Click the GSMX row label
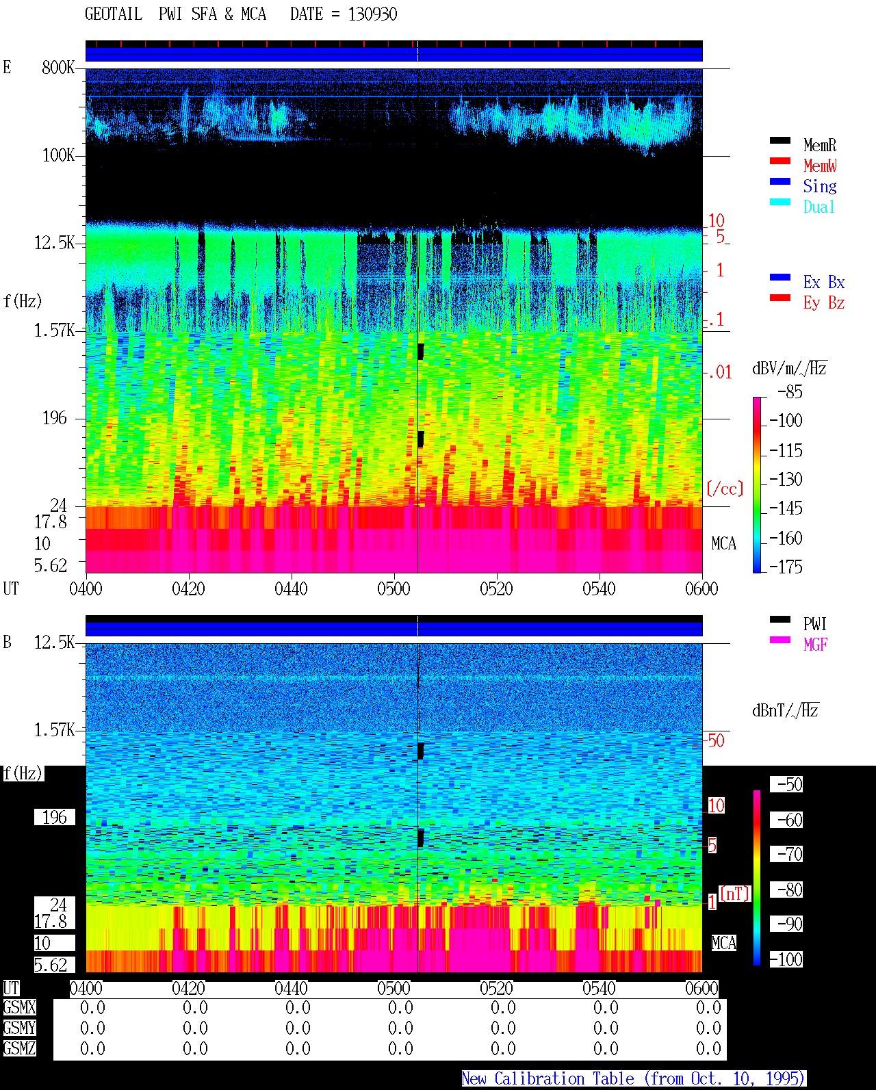 [x=19, y=1008]
